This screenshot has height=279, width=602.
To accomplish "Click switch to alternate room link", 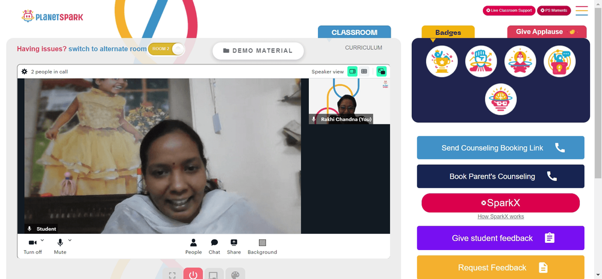I will tap(108, 49).
